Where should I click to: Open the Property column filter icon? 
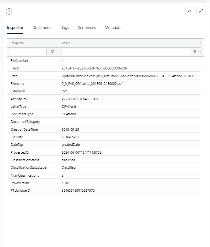(52, 52)
